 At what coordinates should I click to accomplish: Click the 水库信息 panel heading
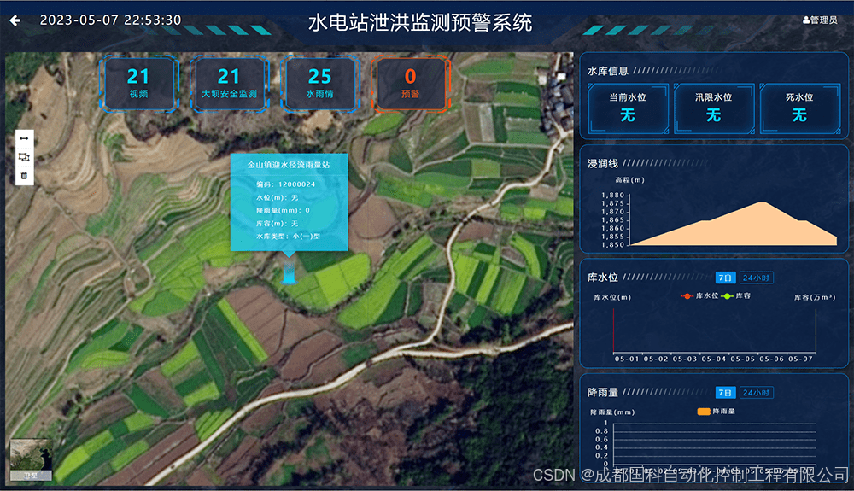click(x=608, y=71)
